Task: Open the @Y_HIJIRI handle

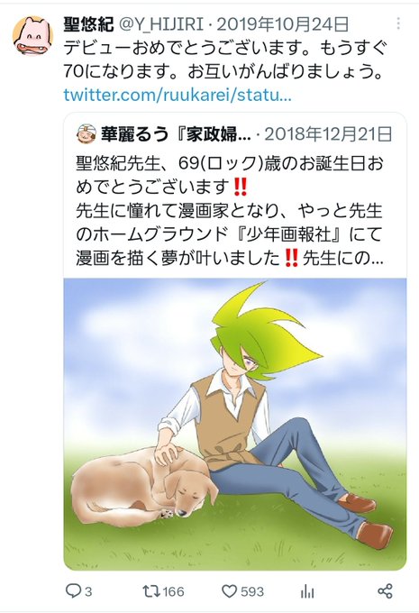Action: (x=160, y=25)
